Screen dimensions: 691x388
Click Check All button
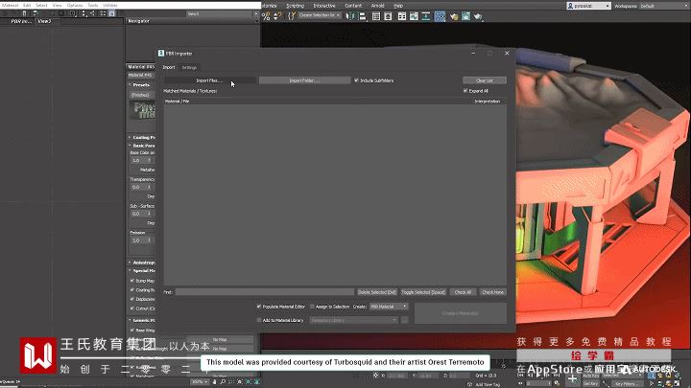(x=463, y=292)
